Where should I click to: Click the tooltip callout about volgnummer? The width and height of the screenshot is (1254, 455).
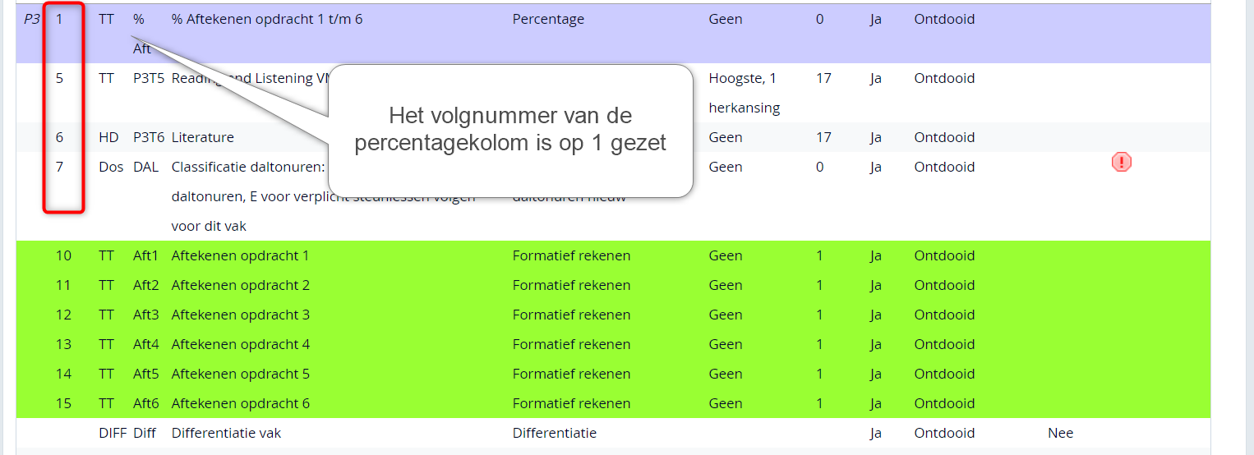(x=509, y=130)
